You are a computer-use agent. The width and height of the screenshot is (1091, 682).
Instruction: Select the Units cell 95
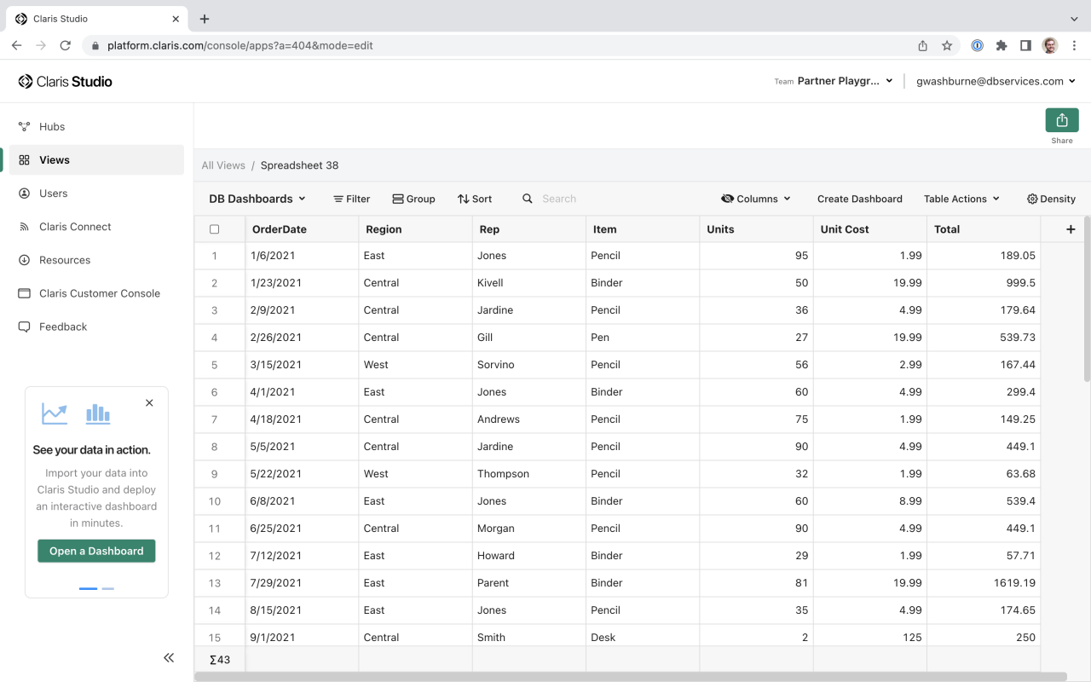click(756, 256)
